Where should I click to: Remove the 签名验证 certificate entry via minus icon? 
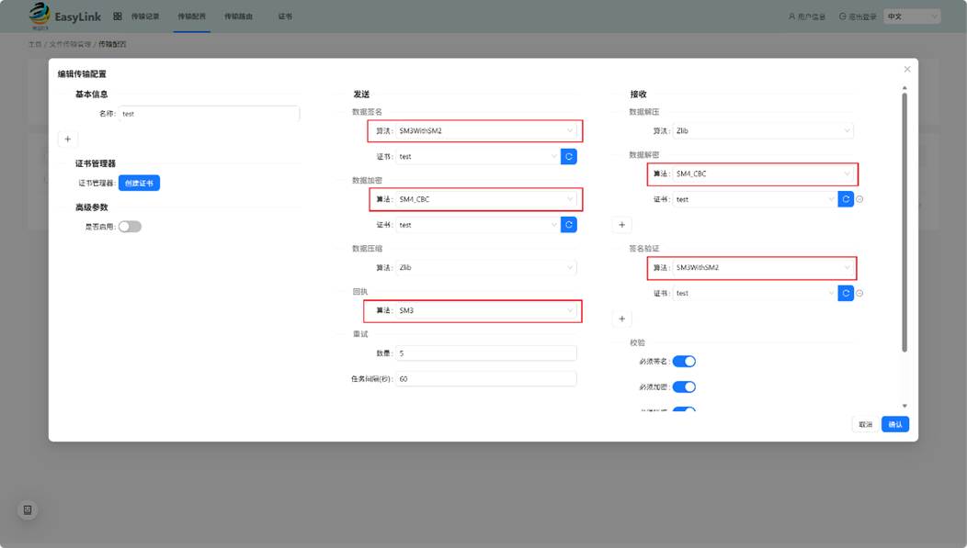tap(860, 294)
